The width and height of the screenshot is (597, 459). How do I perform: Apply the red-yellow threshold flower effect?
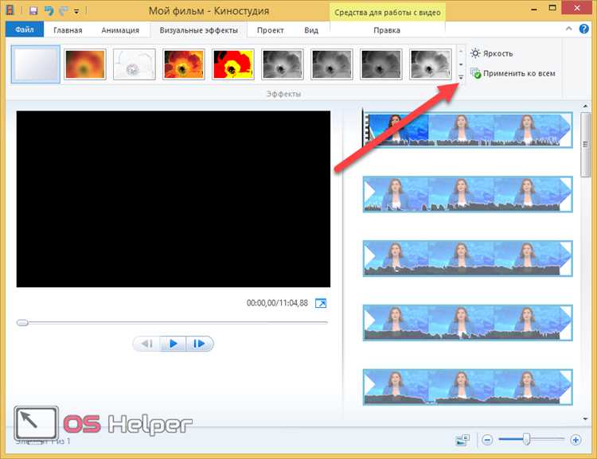tap(233, 64)
